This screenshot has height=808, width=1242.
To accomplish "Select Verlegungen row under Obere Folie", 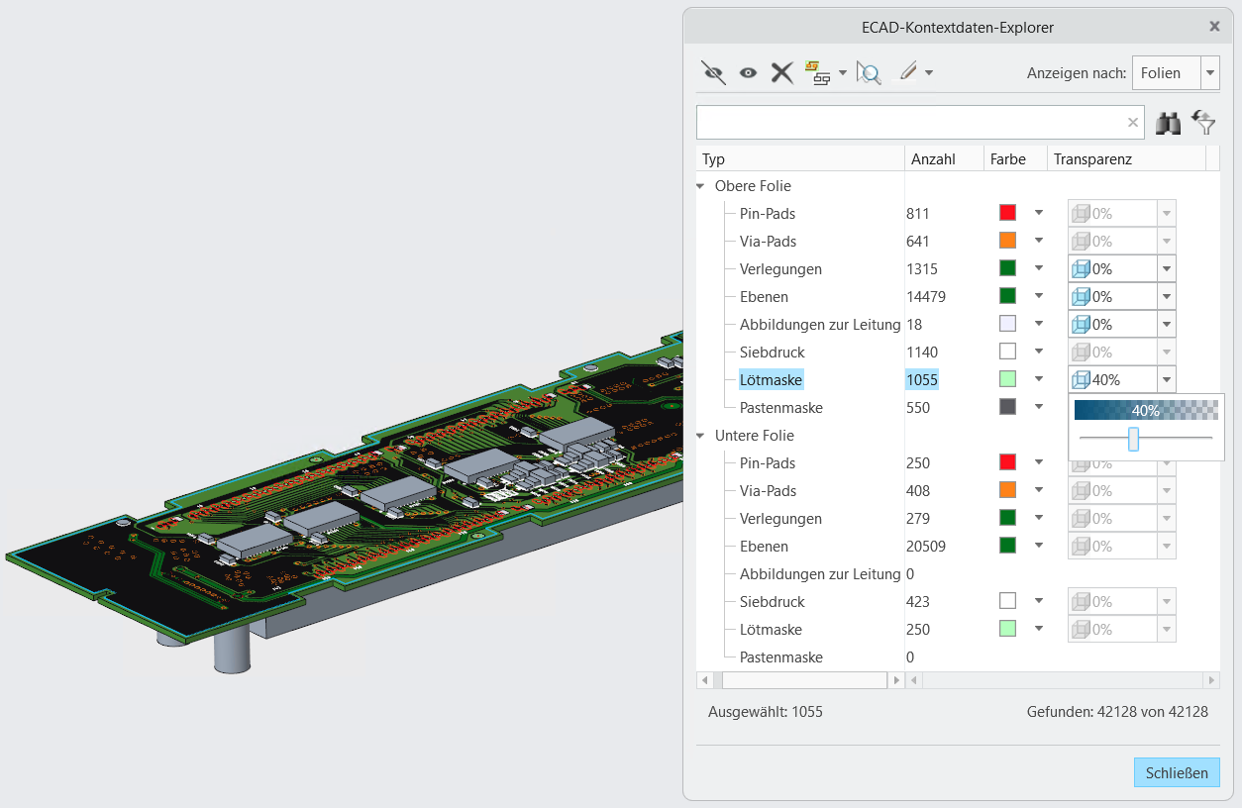I will point(780,269).
